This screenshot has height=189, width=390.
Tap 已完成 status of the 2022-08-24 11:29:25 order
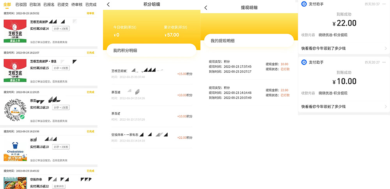pyautogui.click(x=90, y=92)
